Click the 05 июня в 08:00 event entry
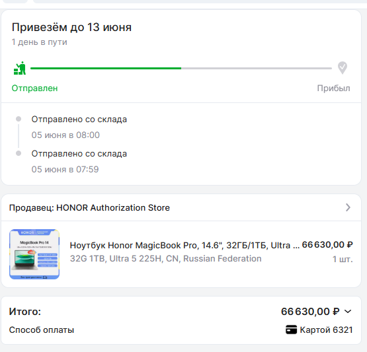Image resolution: width=367 pixels, height=352 pixels. [65, 135]
